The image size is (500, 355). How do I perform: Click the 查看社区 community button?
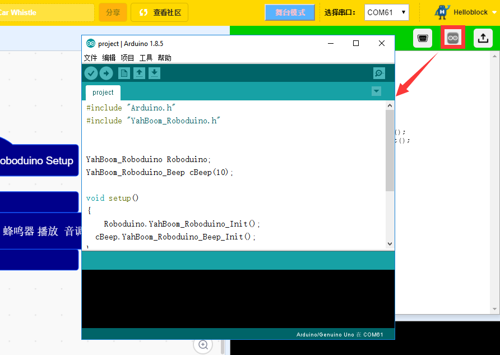[159, 12]
